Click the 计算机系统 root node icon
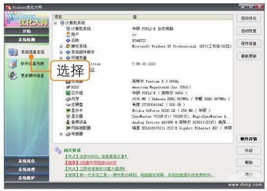 62,22
